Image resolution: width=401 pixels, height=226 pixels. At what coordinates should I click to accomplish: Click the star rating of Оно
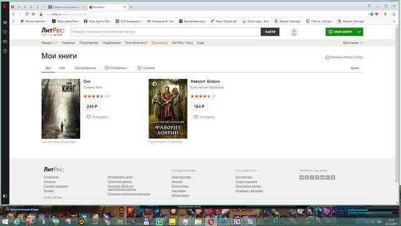[93, 96]
